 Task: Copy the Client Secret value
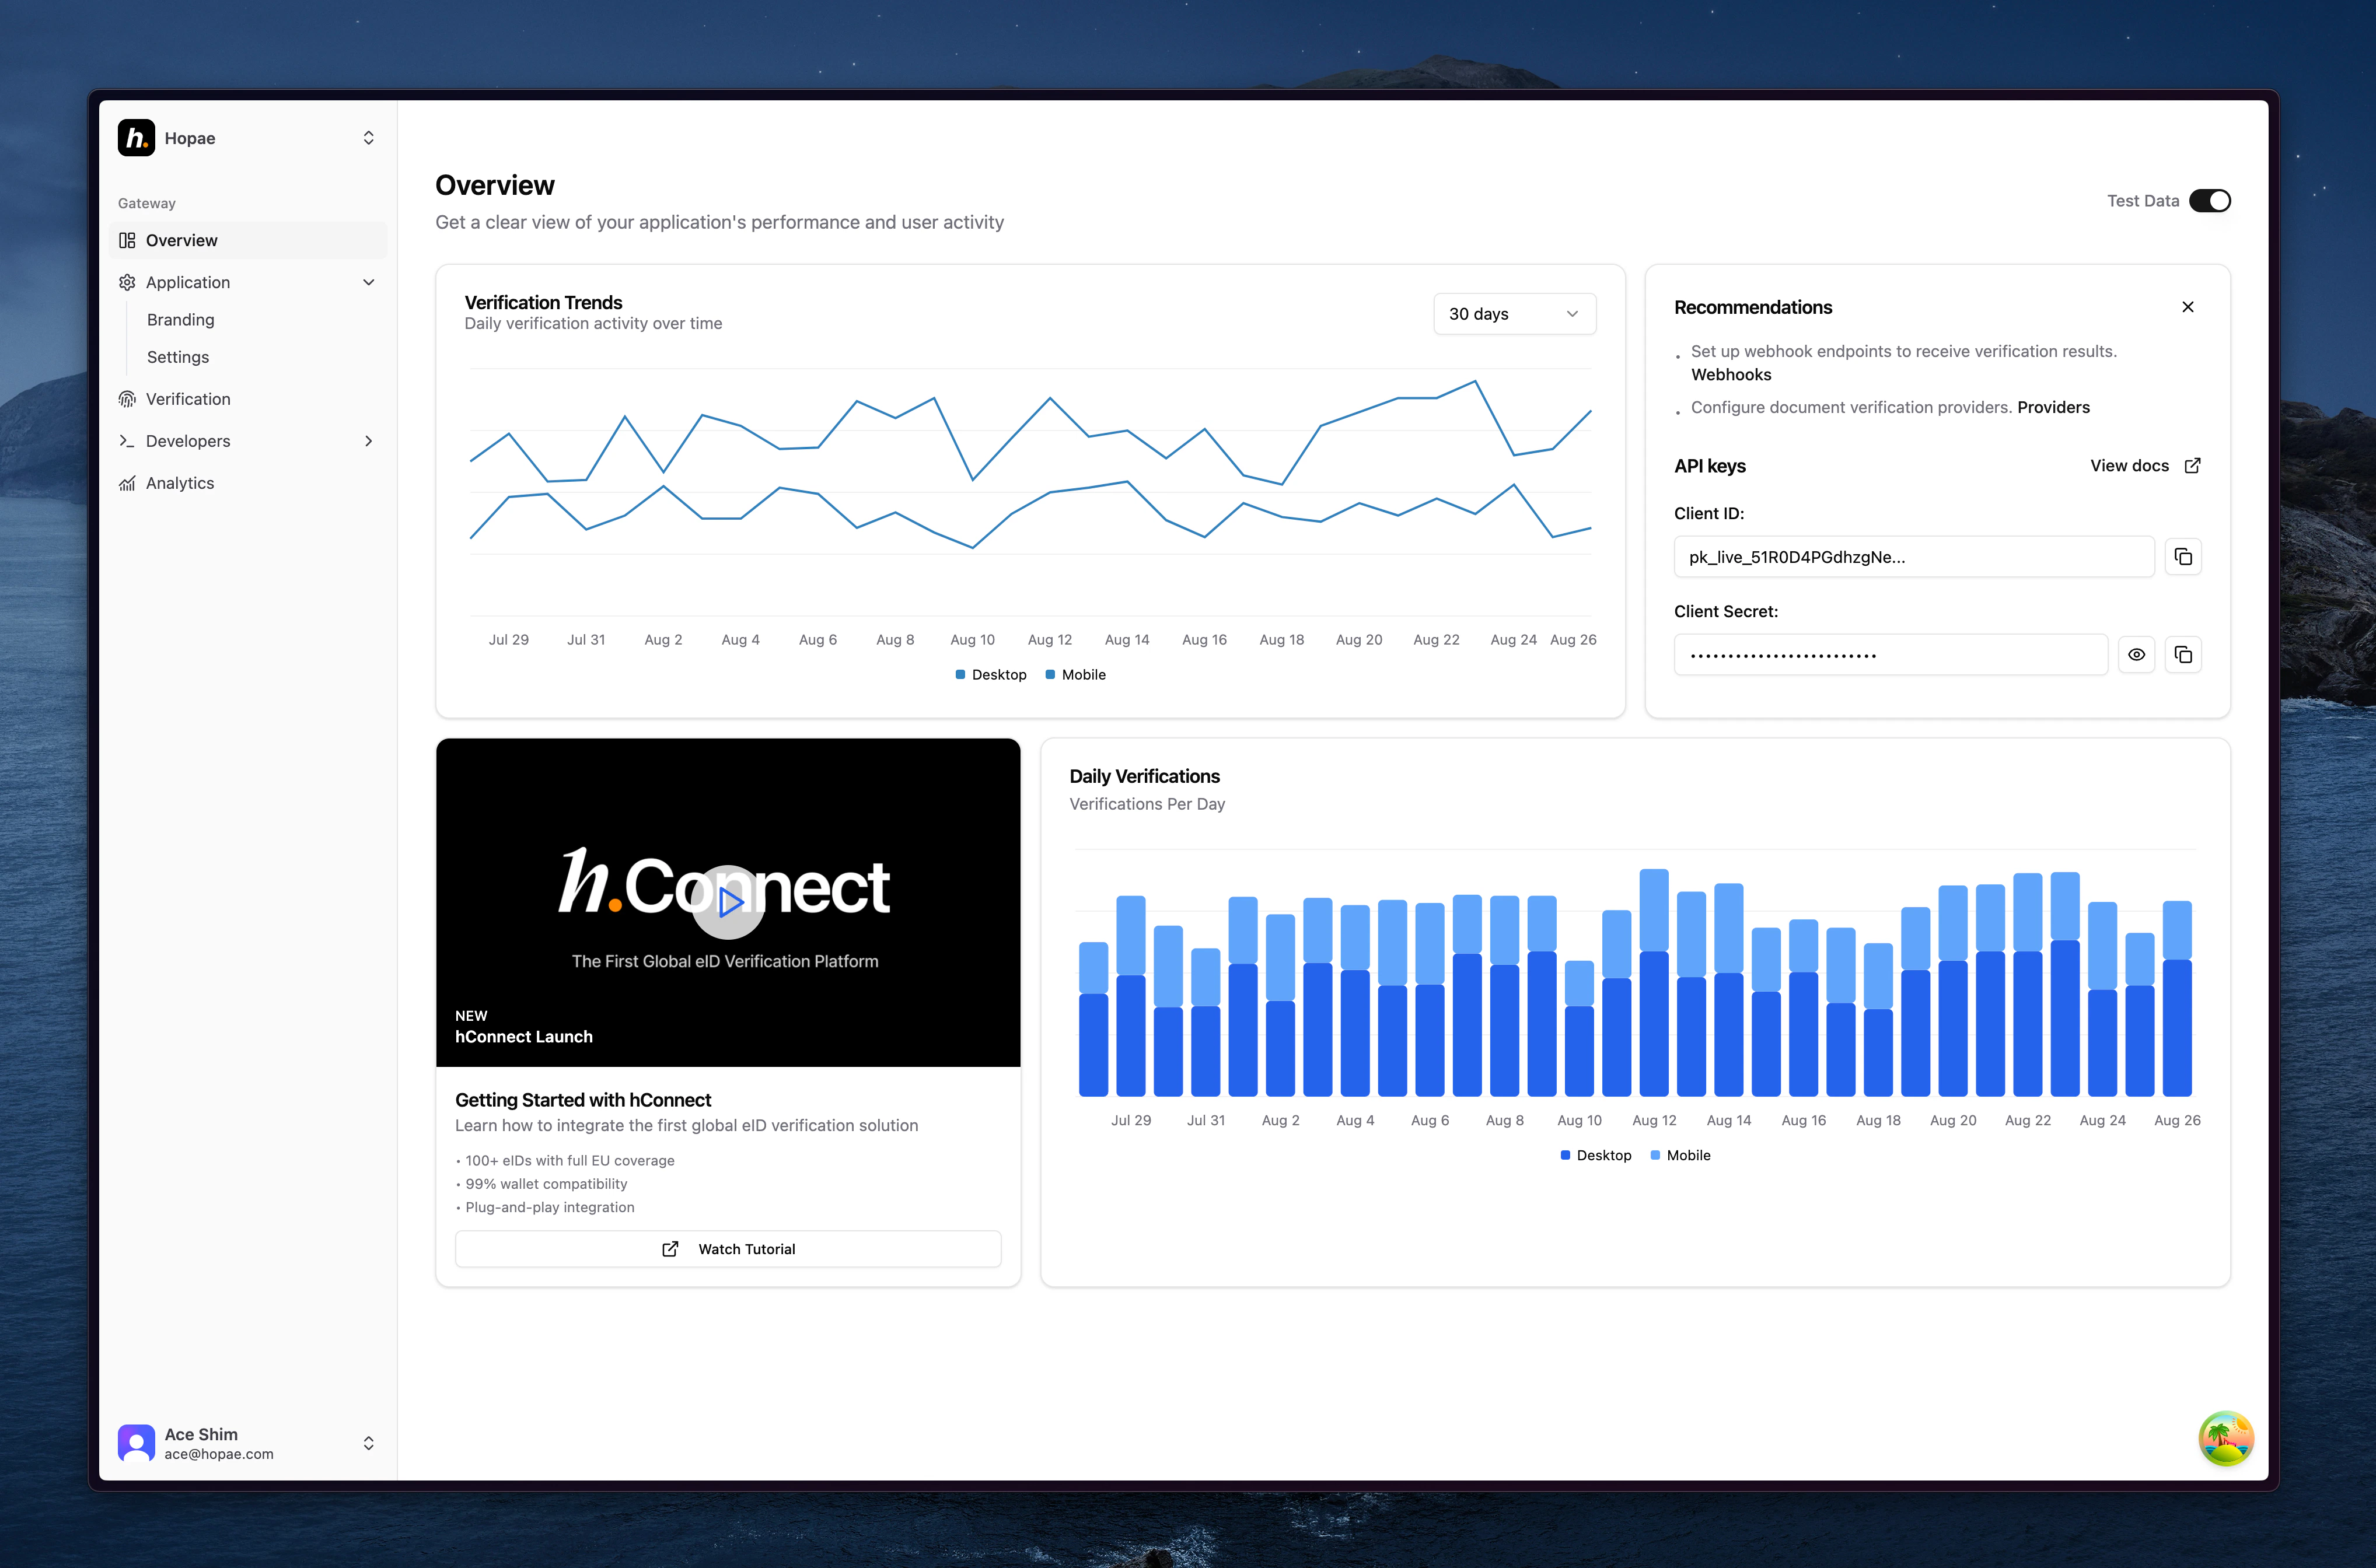(2183, 655)
